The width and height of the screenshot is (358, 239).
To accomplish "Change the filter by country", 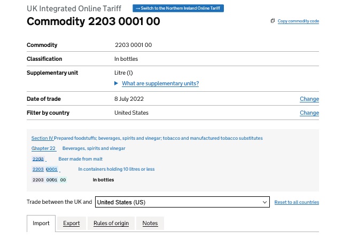I will click(309, 113).
